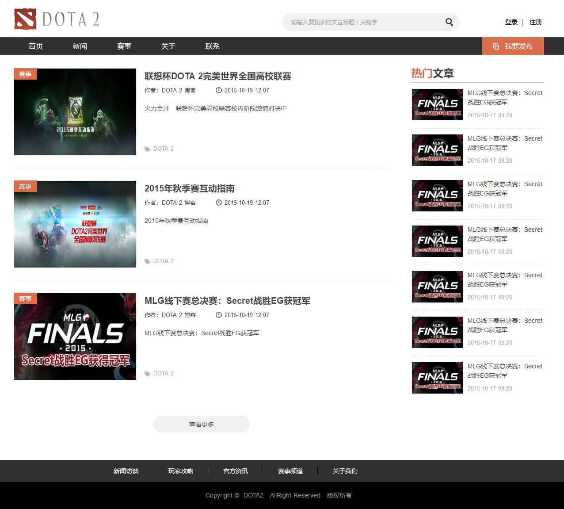This screenshot has height=509, width=564.
Task: Click the MLG Finals thumbnail in main article list
Action: pyautogui.click(x=75, y=336)
